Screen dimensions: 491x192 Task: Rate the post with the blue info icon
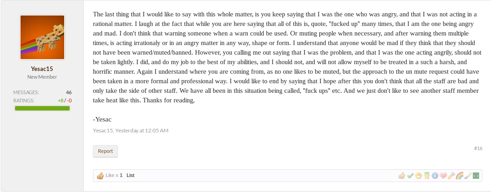(435, 176)
